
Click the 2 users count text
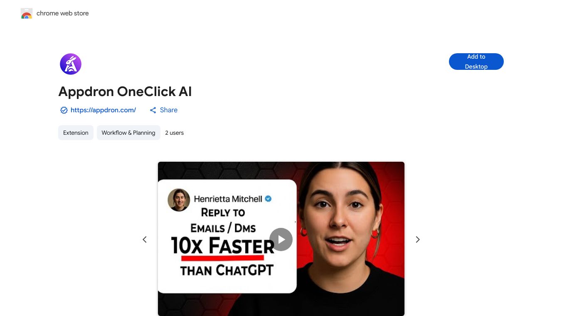(x=174, y=133)
